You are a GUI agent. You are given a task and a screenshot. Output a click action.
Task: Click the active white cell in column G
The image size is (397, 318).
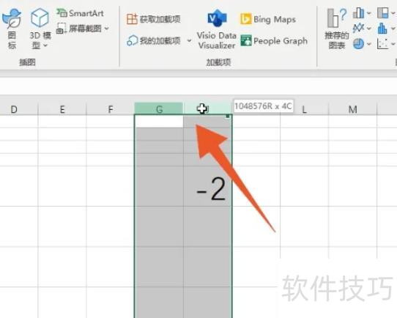coord(159,122)
